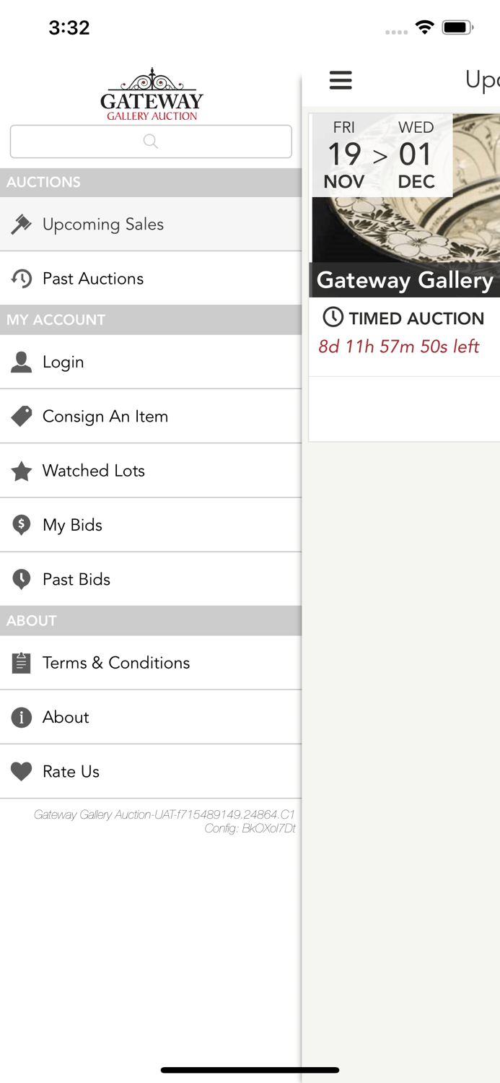Select the Watched Lots star icon
Viewport: 500px width, 1083px height.
pyautogui.click(x=22, y=471)
